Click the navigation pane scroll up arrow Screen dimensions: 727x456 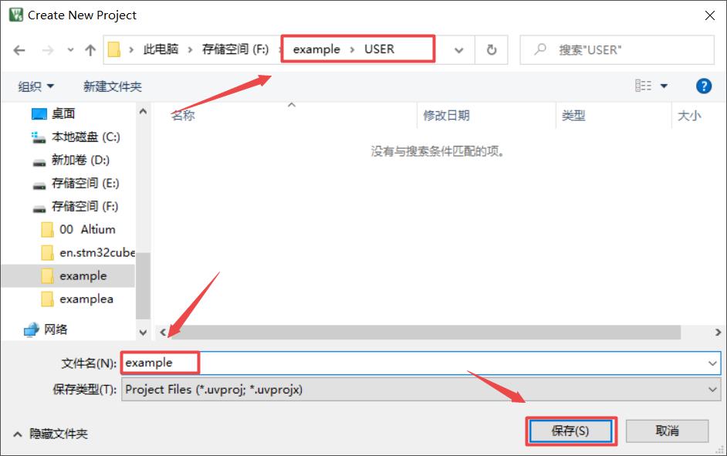pos(143,111)
